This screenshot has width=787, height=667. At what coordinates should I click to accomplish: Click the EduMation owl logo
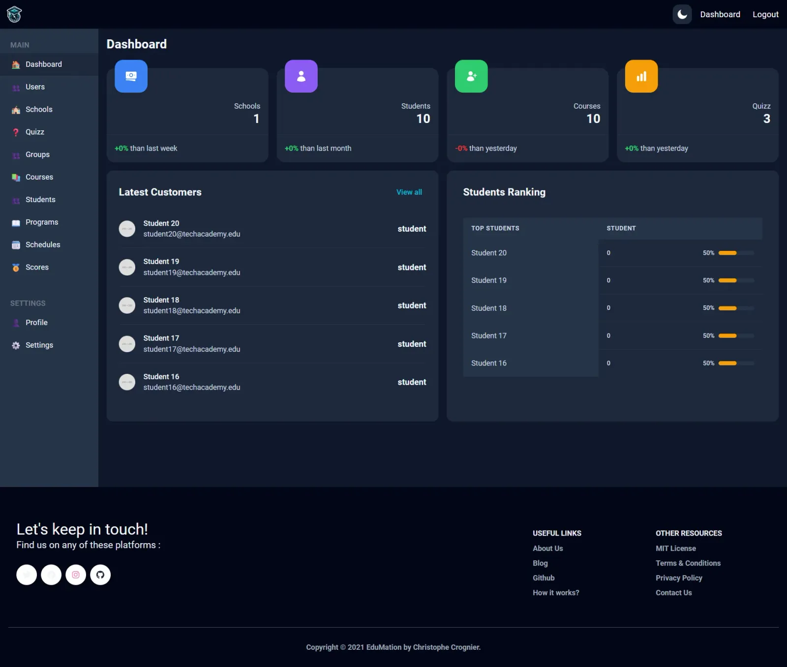point(14,14)
